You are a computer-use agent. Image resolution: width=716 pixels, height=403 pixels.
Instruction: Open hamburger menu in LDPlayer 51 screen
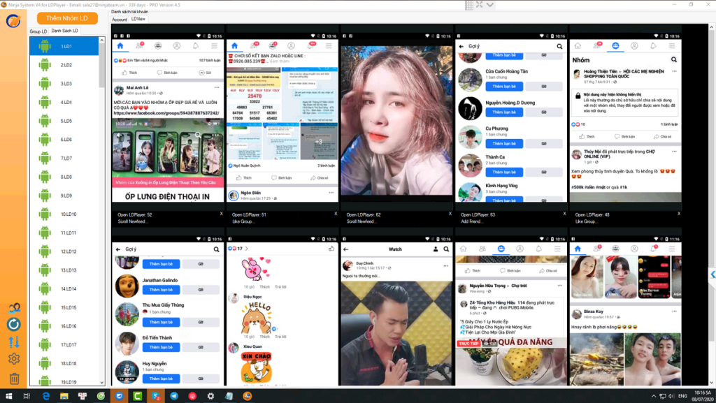point(329,45)
